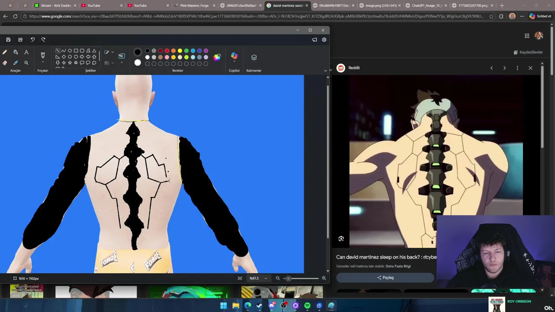Select the Pencil tool in Paint
Viewport: 555px width, 312px height.
click(5, 52)
